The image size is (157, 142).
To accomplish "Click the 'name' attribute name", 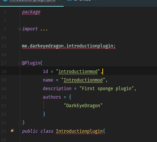I will click(x=48, y=80).
